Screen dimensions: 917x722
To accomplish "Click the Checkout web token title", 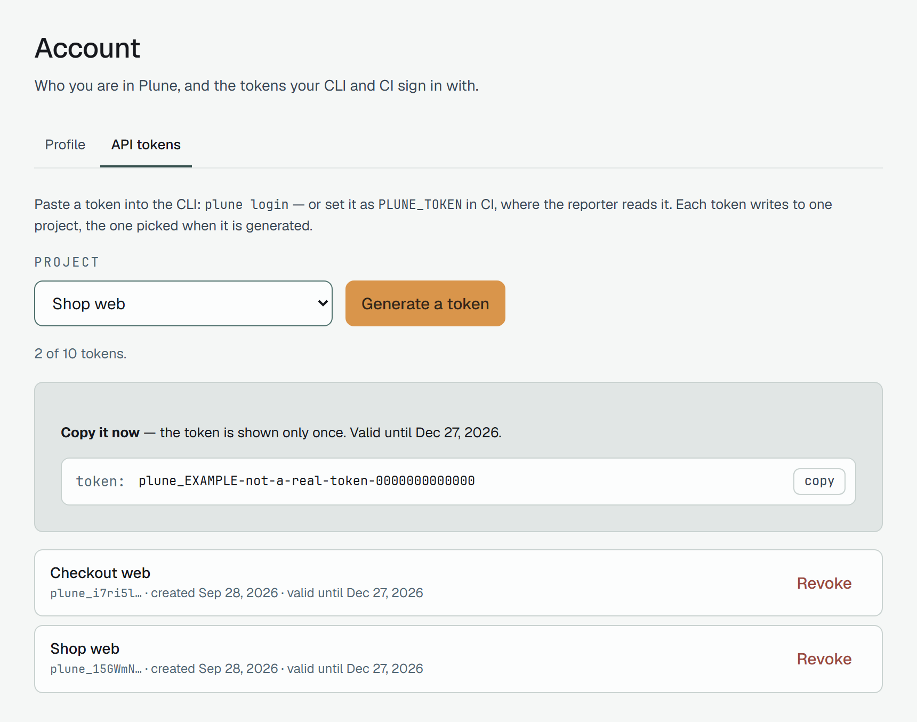I will [100, 573].
